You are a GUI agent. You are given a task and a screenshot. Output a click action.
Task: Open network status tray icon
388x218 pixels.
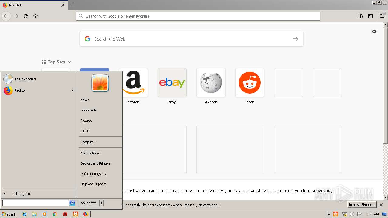344,214
